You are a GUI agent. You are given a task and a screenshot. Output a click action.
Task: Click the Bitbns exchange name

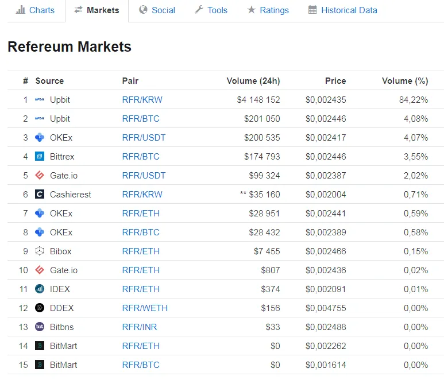pyautogui.click(x=61, y=327)
